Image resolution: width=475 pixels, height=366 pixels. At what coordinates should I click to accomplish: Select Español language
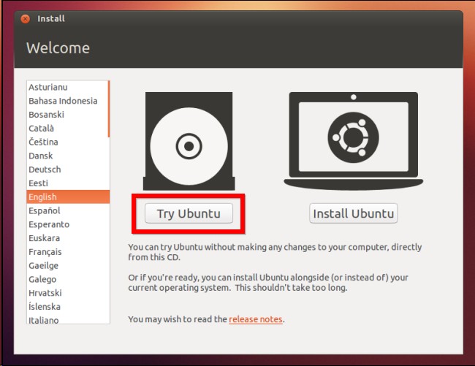click(67, 210)
